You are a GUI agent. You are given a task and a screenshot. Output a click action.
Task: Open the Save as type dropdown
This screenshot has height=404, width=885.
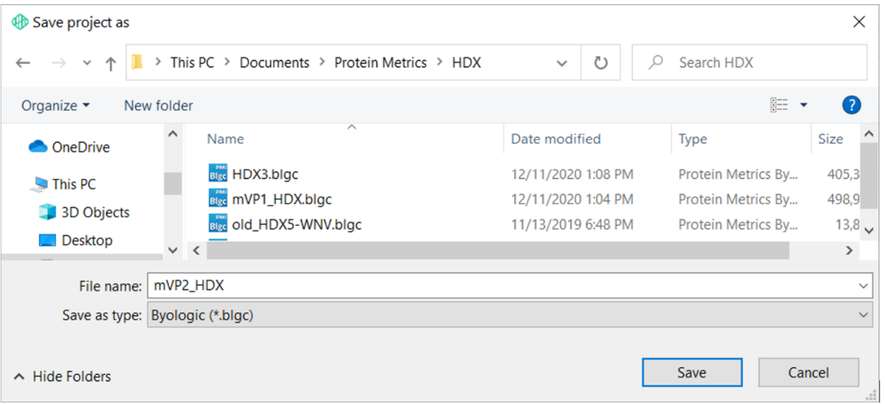point(509,315)
